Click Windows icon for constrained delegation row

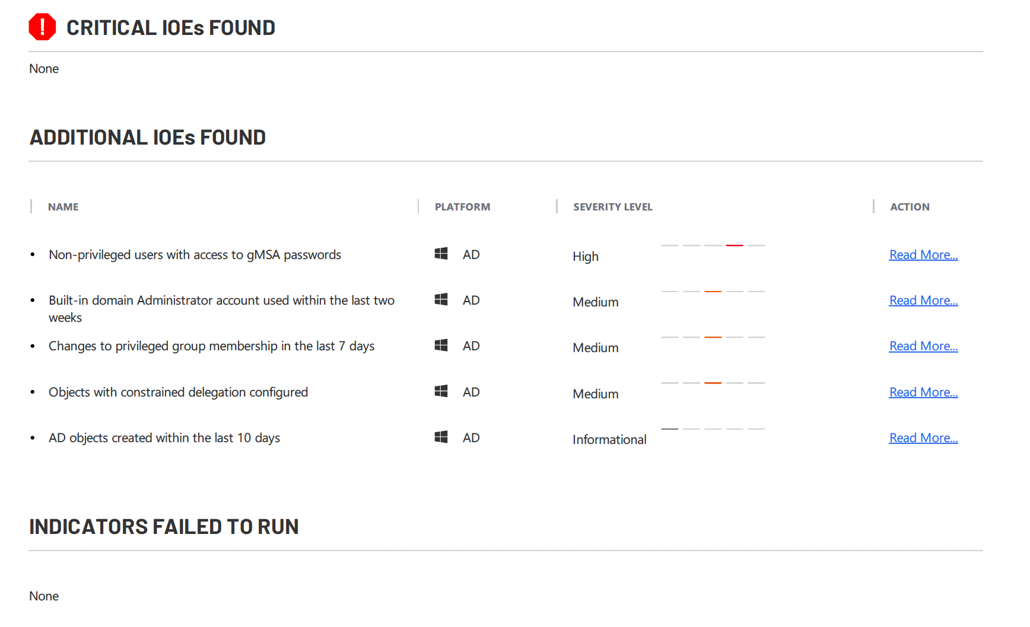pyautogui.click(x=441, y=391)
